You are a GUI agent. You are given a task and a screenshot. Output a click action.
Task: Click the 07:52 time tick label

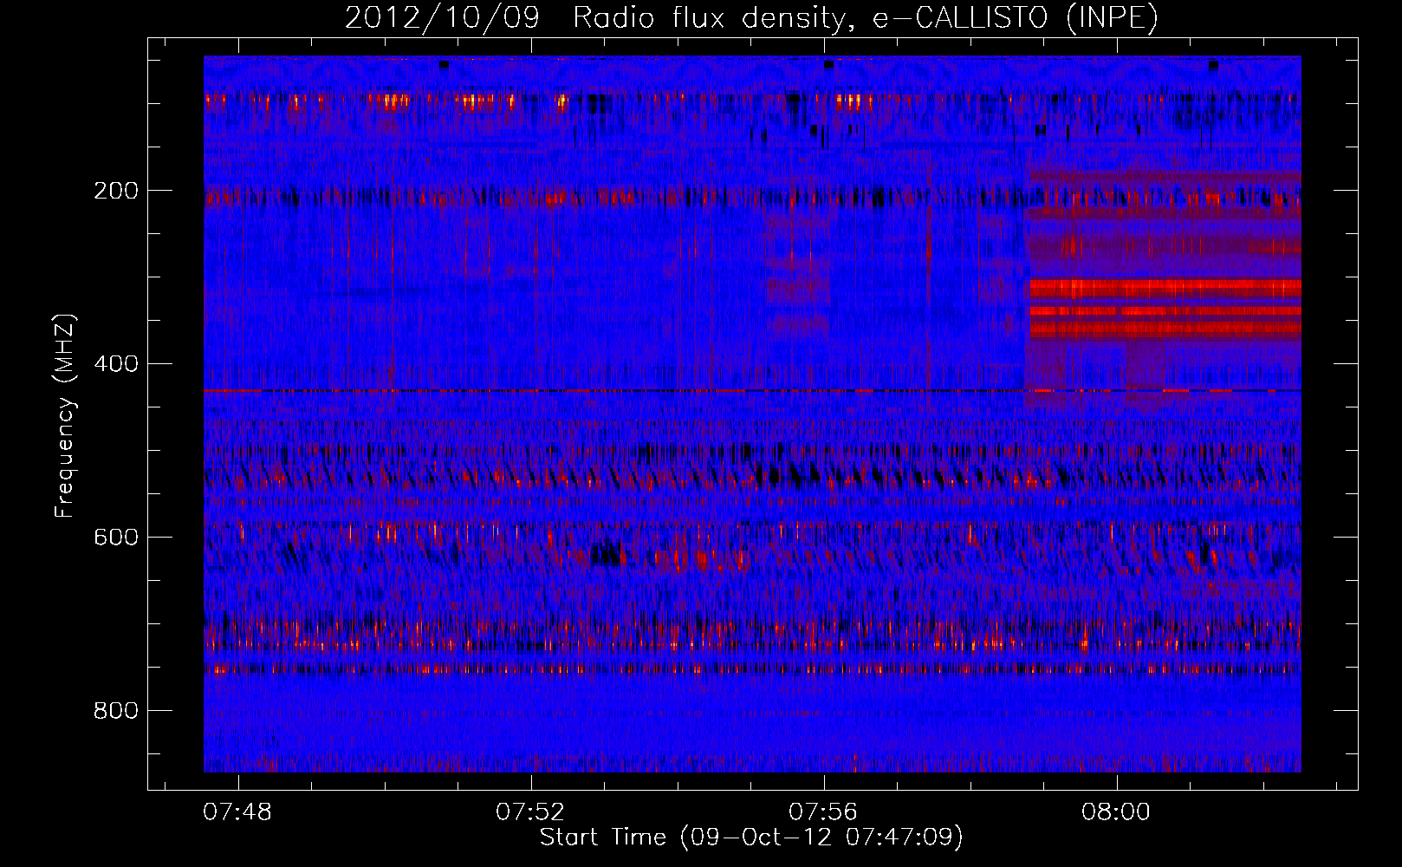pos(530,812)
